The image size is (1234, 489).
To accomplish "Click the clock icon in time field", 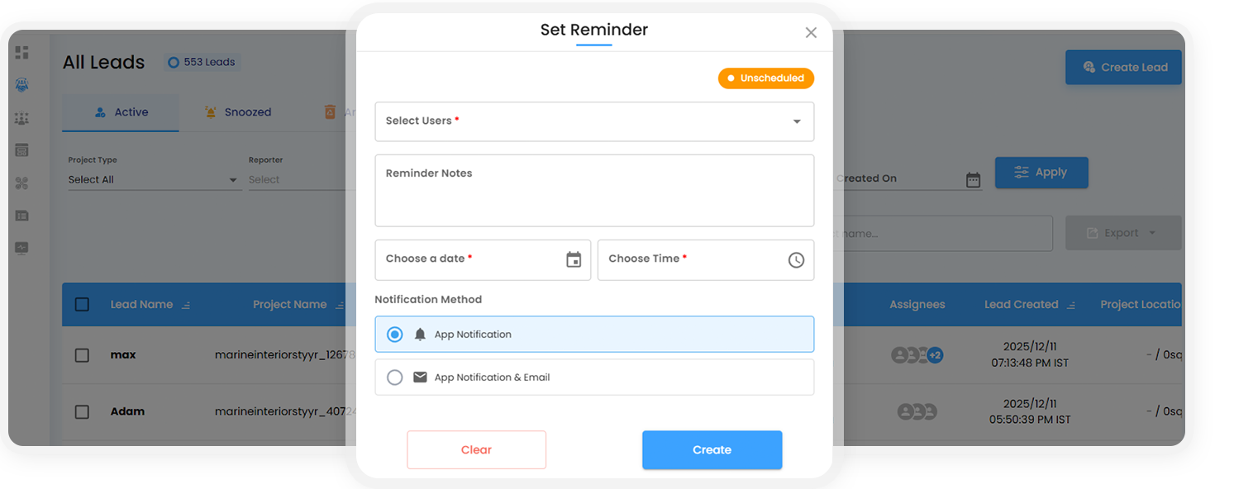I will (796, 260).
